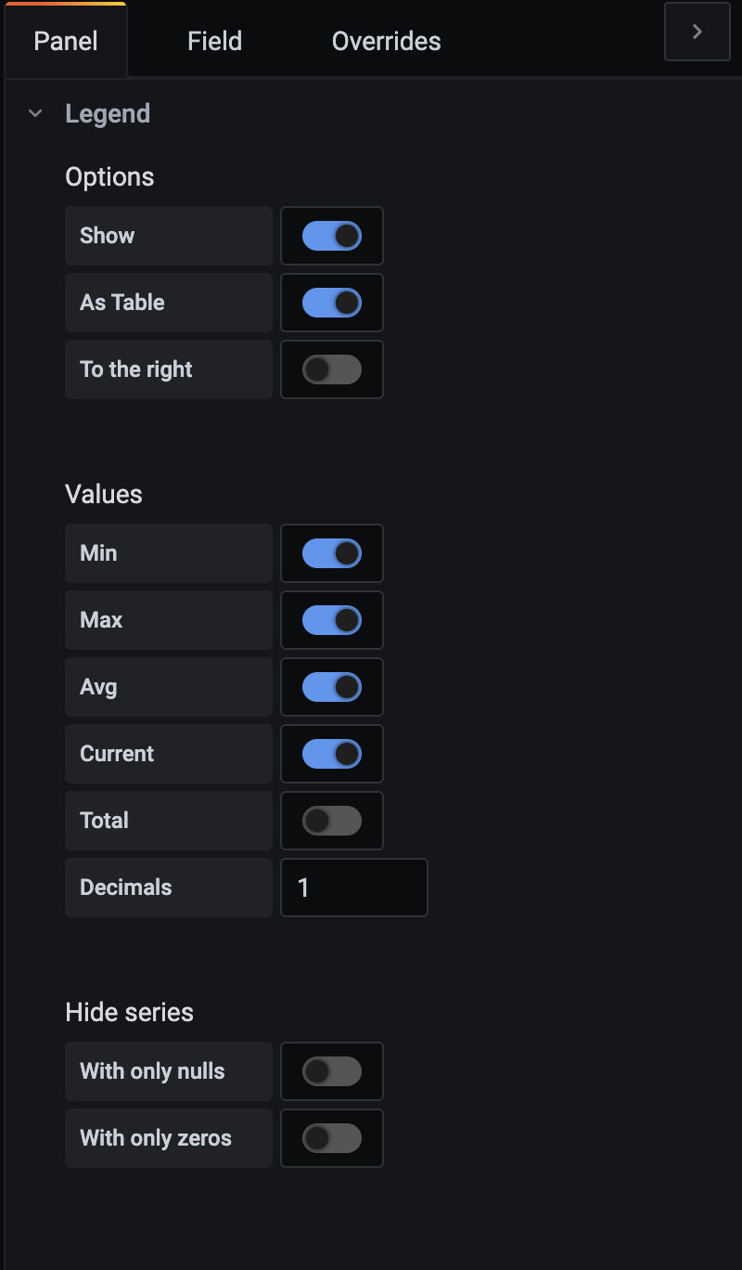Turn off the Max value toggle

point(331,620)
